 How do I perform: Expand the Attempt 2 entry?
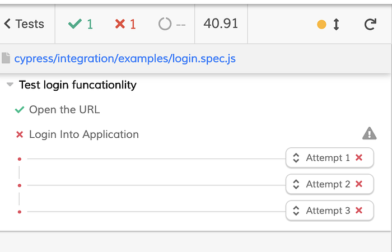(329, 184)
